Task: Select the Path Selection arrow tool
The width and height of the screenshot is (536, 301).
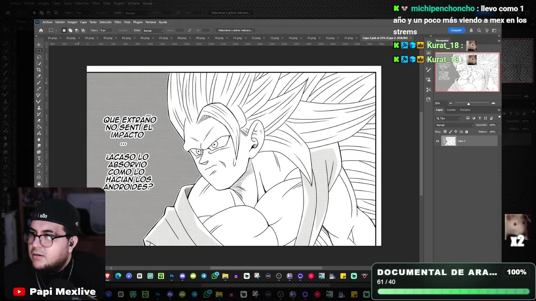Action: point(39,171)
